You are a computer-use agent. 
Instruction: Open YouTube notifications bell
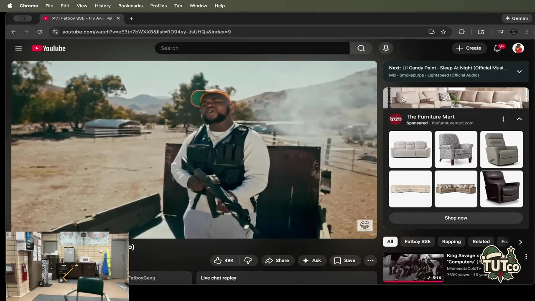coord(497,48)
